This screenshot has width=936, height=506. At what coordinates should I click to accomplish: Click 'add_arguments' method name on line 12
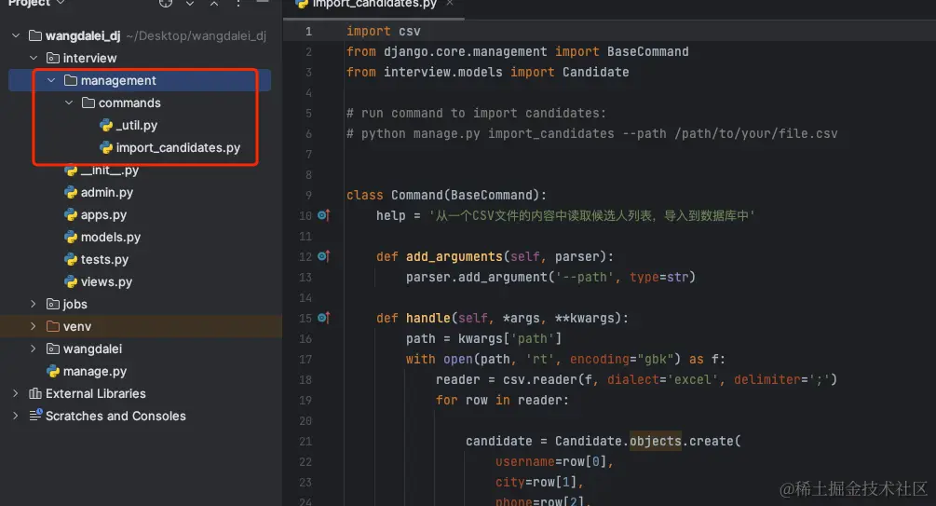click(454, 256)
